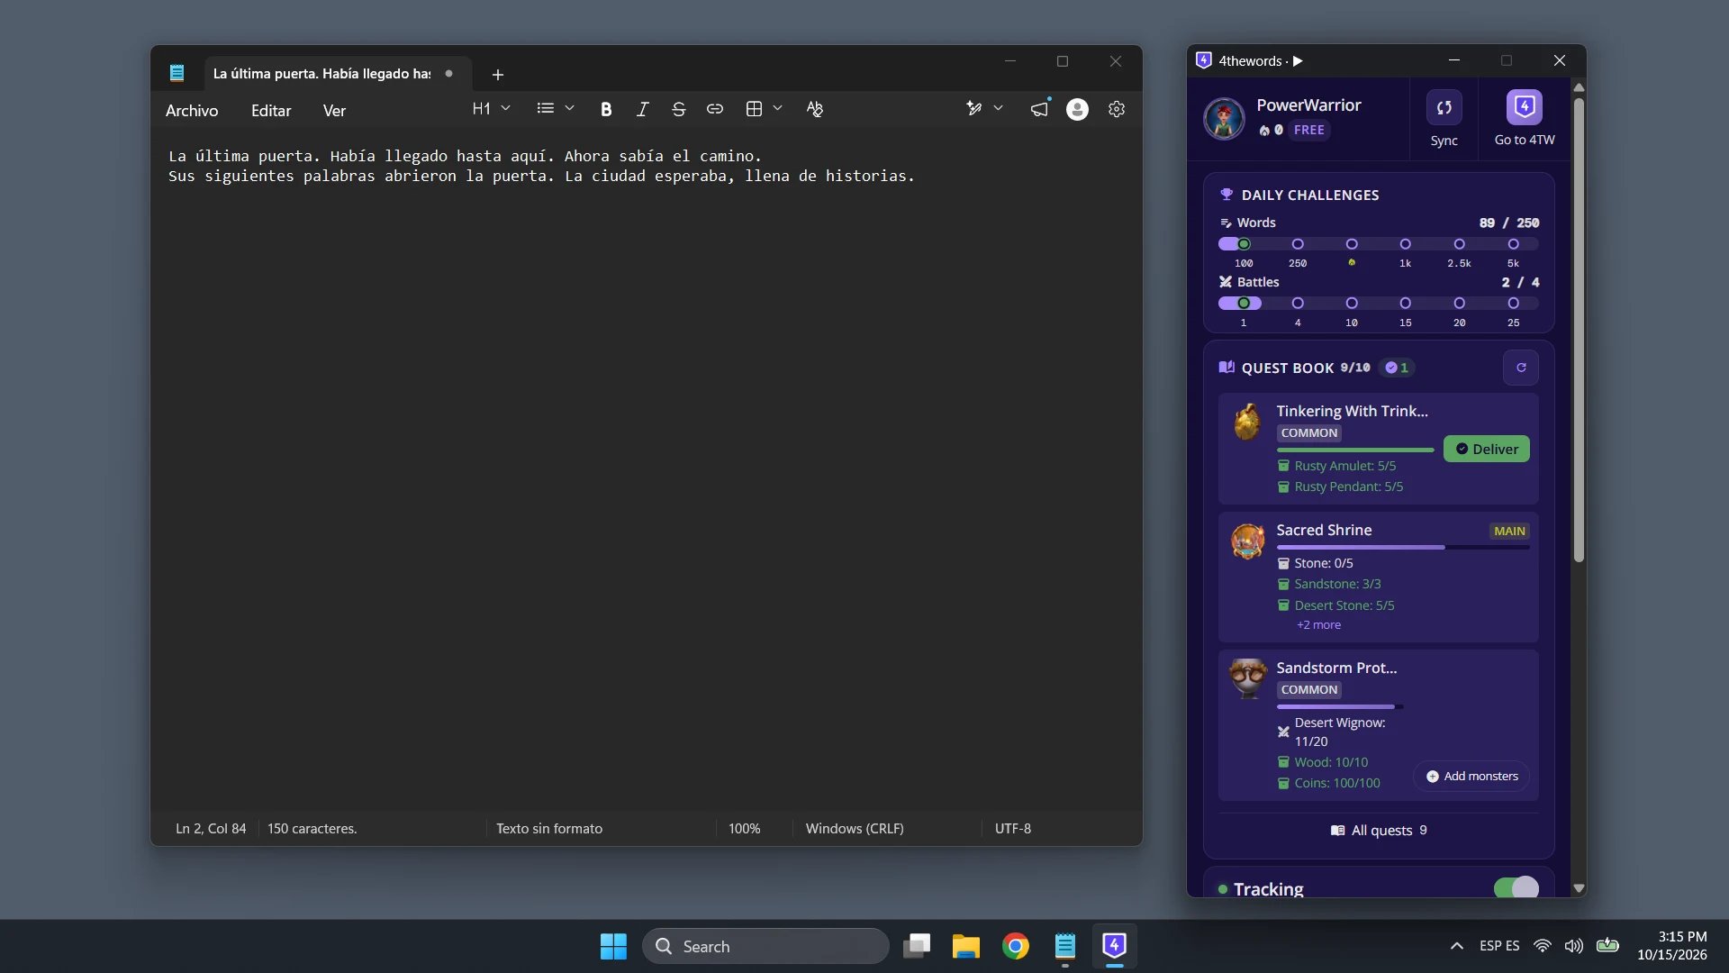
Task: Toggle bold formatting in Notepad
Action: (606, 109)
